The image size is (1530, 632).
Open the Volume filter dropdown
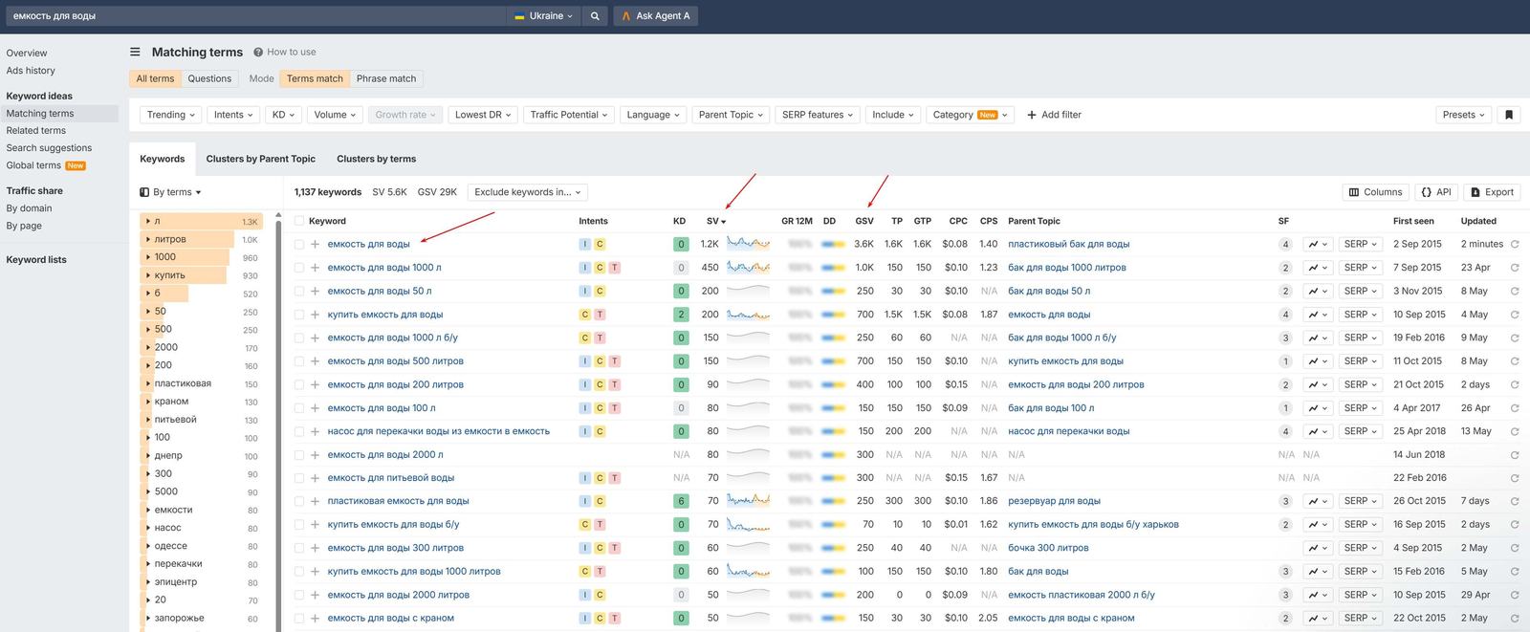[335, 115]
